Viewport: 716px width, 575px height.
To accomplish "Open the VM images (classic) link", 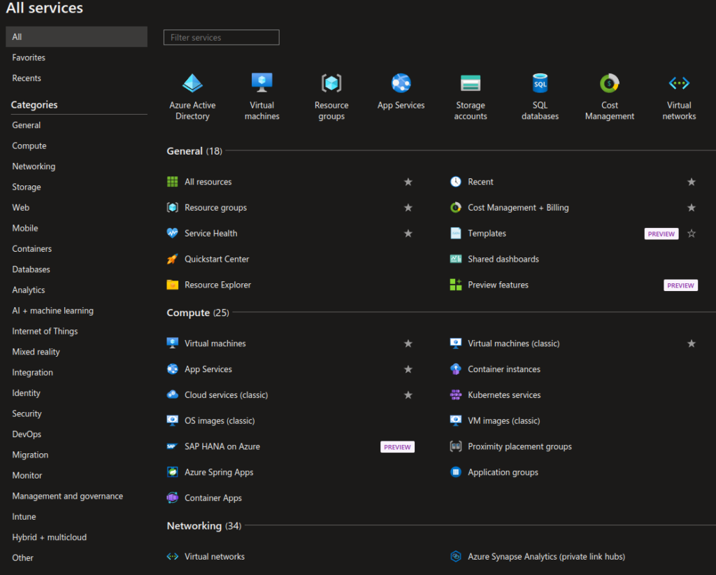I will (x=503, y=420).
